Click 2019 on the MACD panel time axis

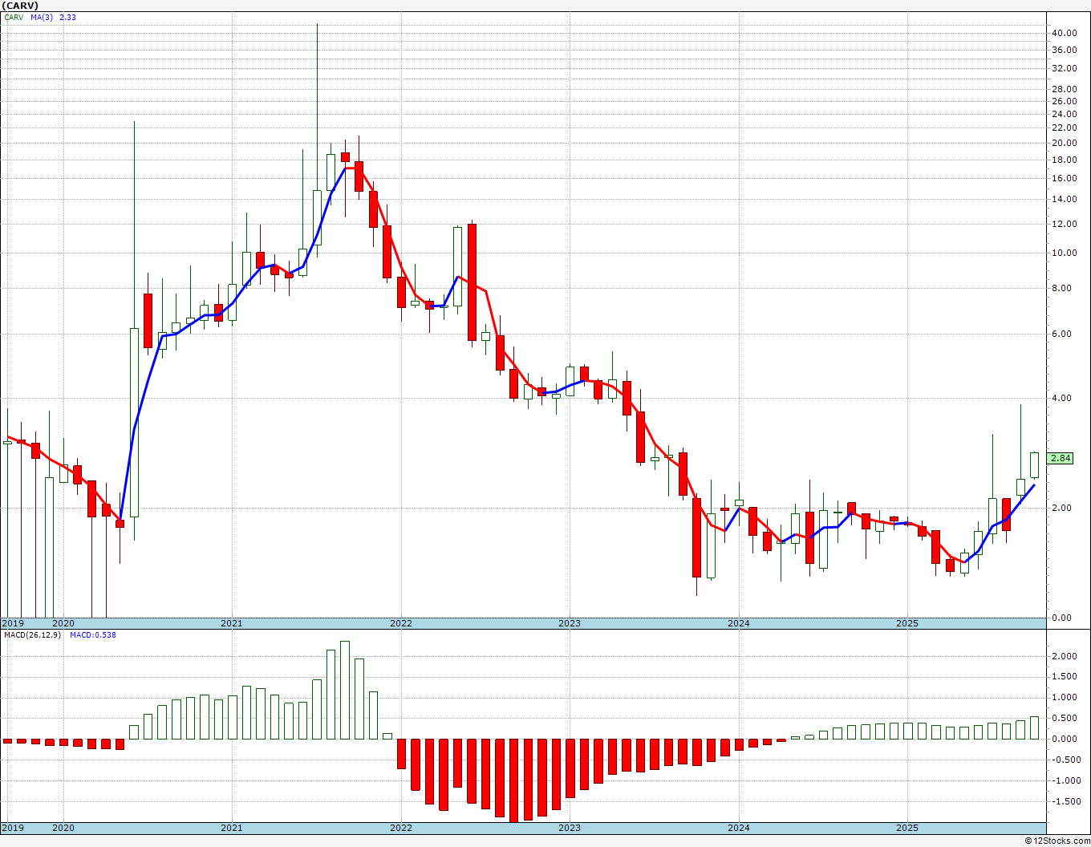tap(13, 828)
